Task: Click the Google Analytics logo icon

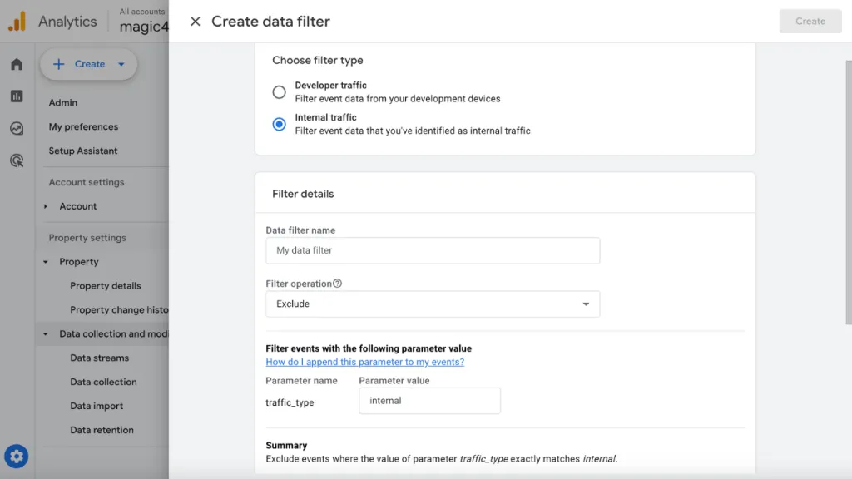Action: pos(17,21)
